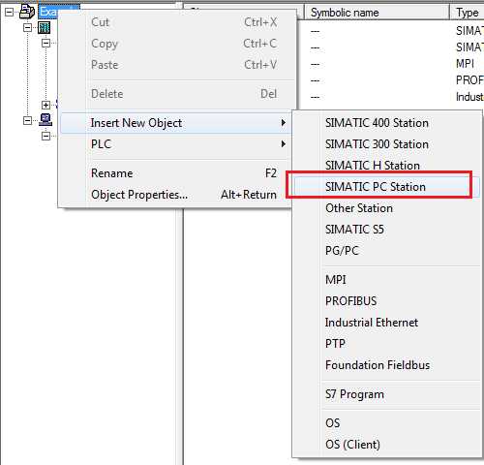
Task: Select the PLC menu entry
Action: (176, 144)
